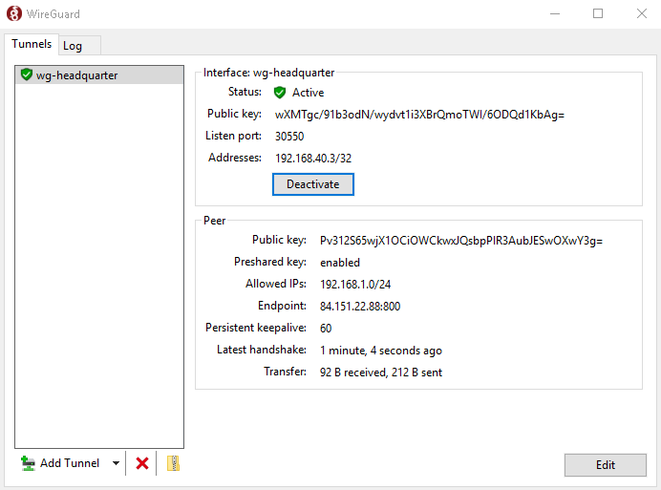Click peer public key starting Pv312S65
This screenshot has height=490, width=661.
(x=461, y=241)
